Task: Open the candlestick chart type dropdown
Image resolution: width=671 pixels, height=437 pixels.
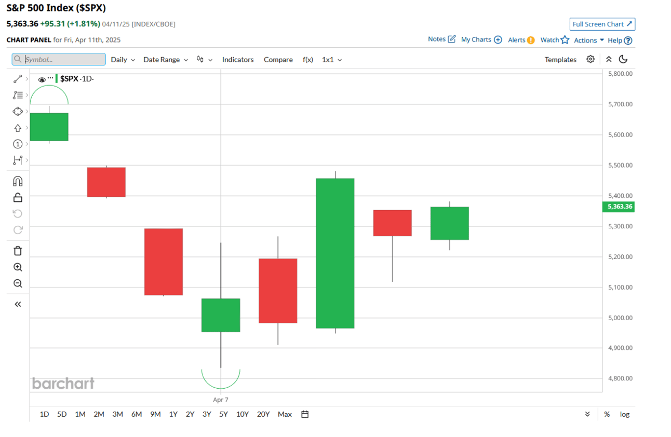Action: (x=205, y=60)
